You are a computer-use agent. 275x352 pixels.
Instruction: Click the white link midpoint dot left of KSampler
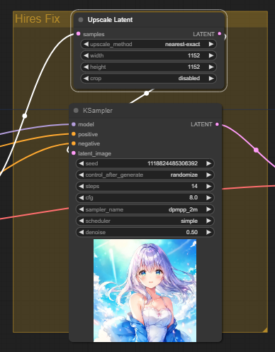pos(25,116)
